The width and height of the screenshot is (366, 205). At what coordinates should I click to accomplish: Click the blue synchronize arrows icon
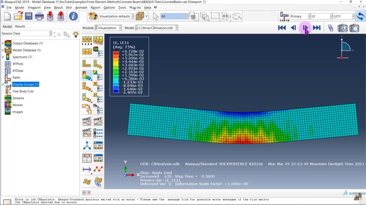point(360,16)
